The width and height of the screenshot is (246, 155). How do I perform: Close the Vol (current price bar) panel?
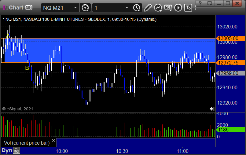pyautogui.click(x=53, y=140)
